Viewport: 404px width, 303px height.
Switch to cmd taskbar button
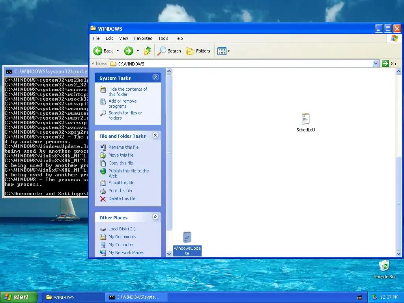pyautogui.click(x=137, y=297)
